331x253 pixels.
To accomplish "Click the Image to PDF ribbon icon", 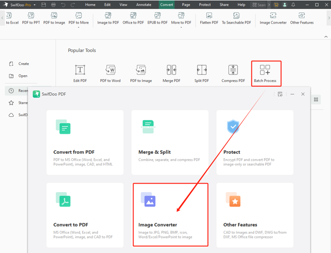I will (x=108, y=18).
